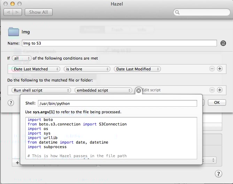Edit the rule Name field
Screen dimensions: 233x184
pos(119,43)
